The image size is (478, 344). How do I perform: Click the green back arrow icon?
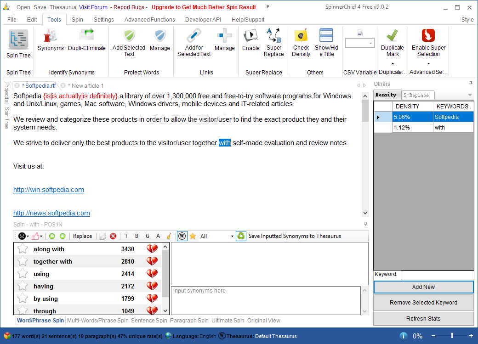(x=52, y=236)
